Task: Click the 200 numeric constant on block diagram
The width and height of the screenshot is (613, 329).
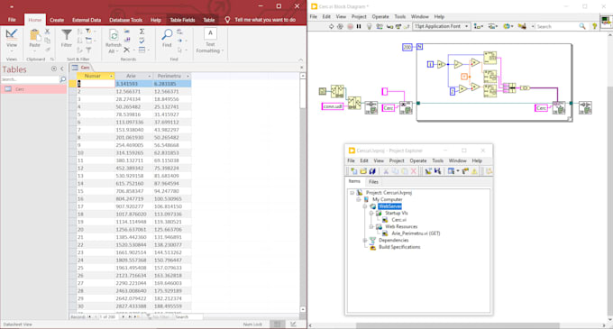Action: point(407,47)
